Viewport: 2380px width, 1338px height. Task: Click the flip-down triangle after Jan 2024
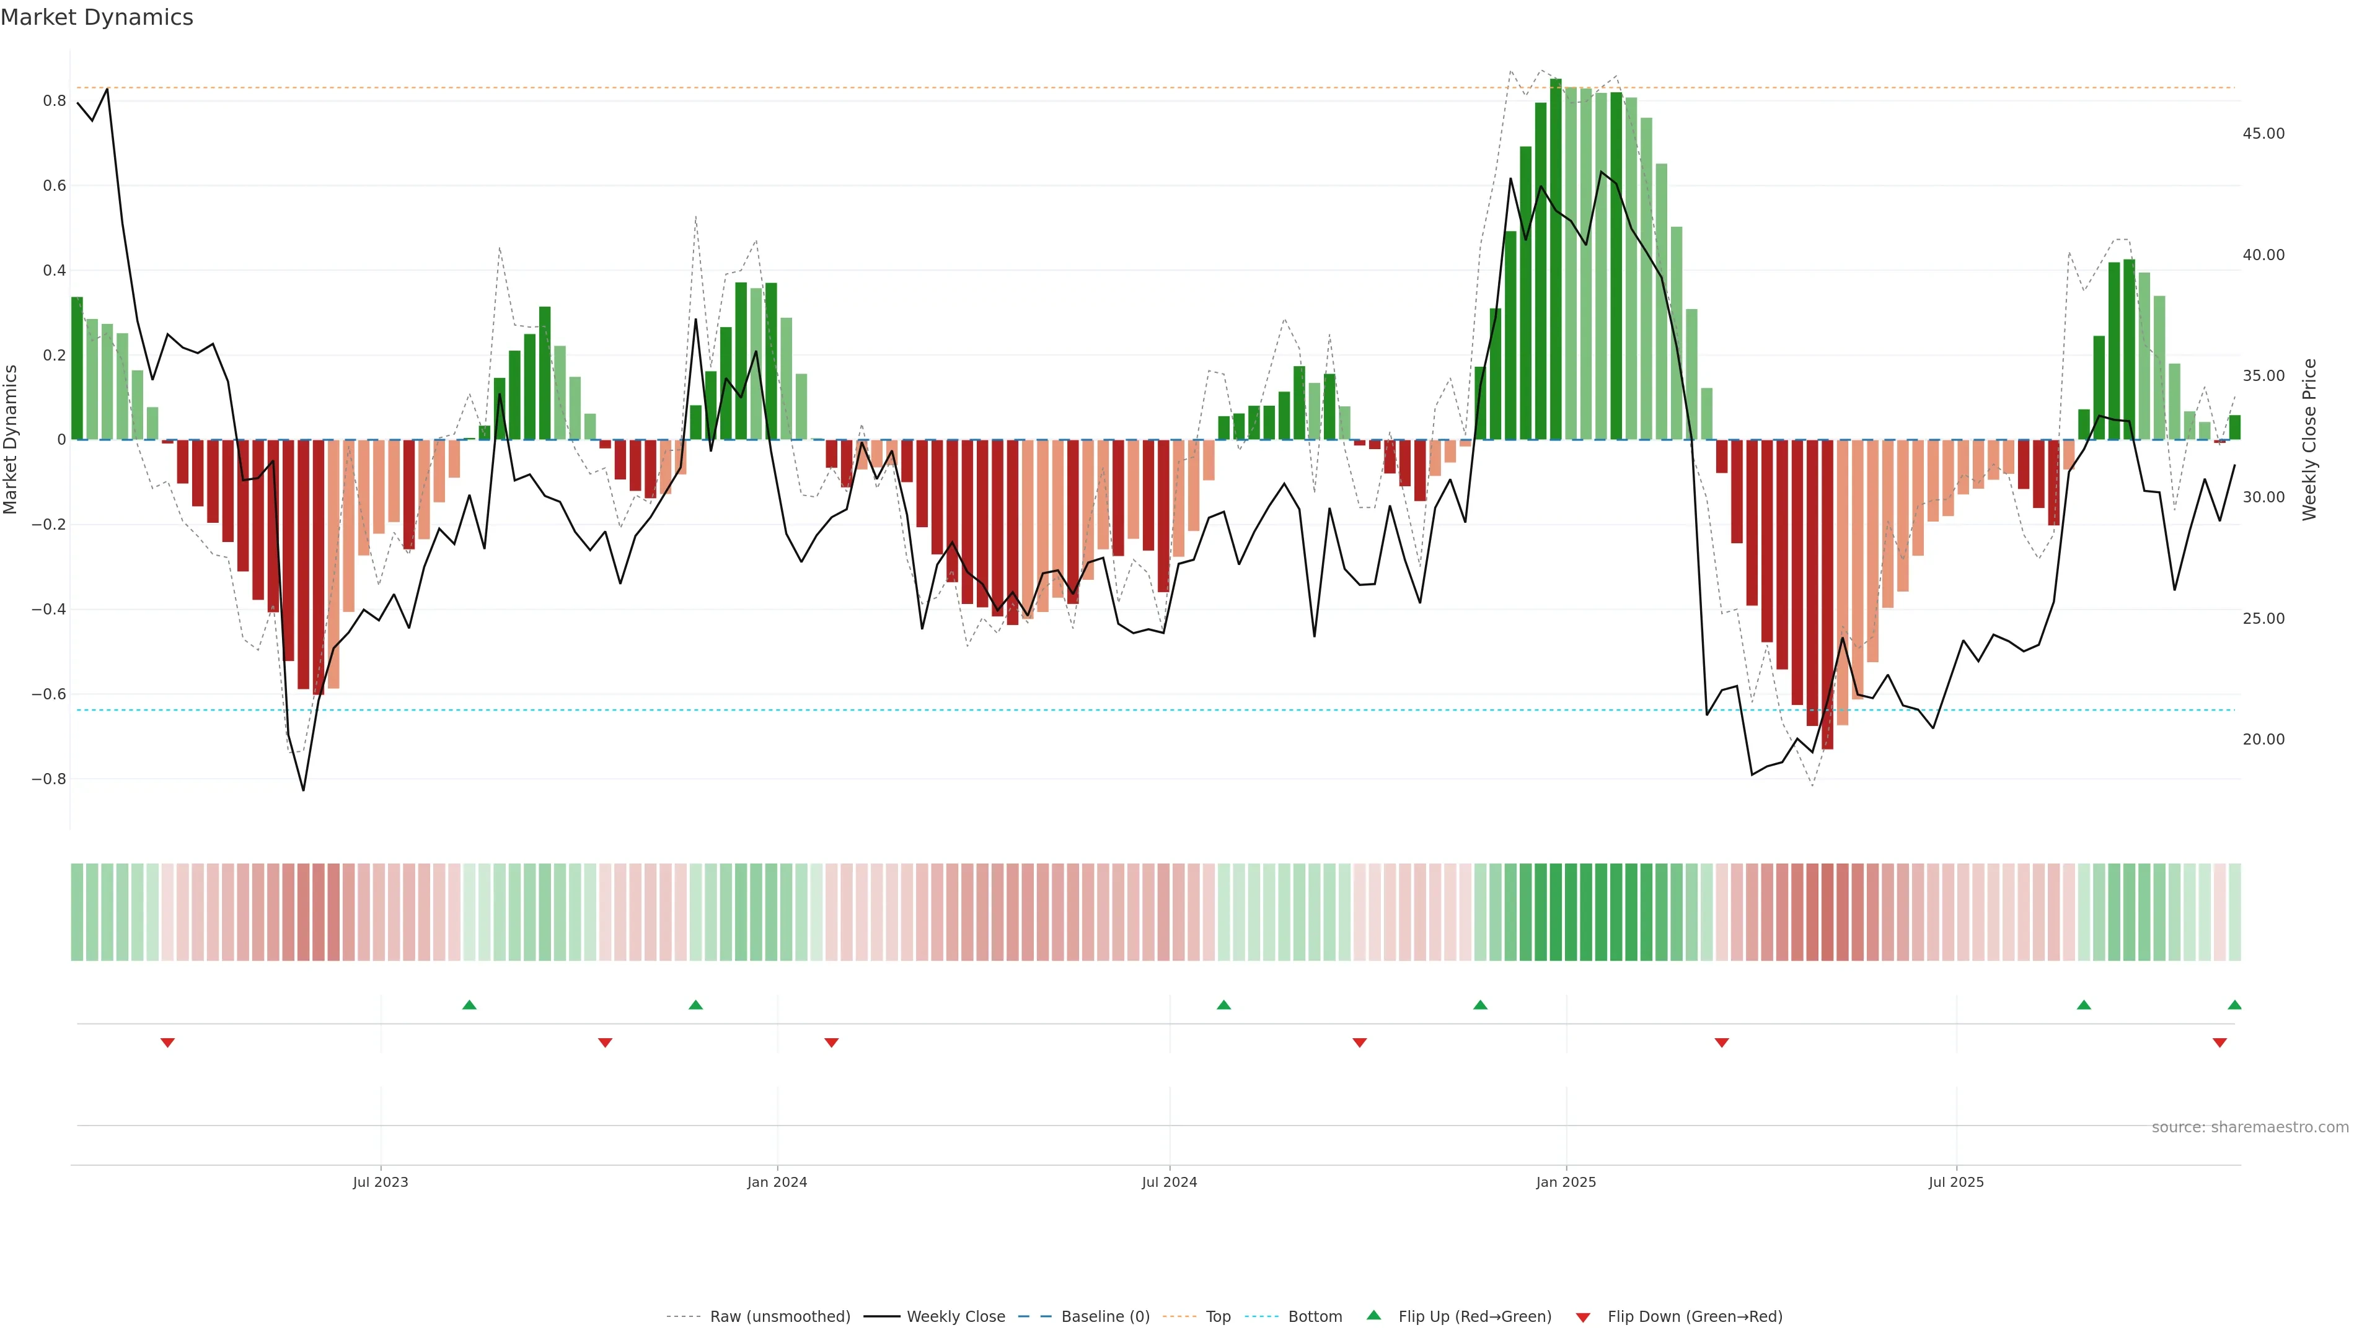click(x=832, y=1043)
